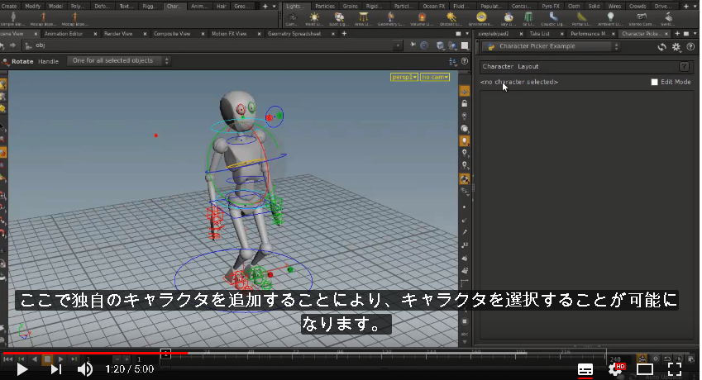The height and width of the screenshot is (380, 702).
Task: Toggle YouTube subtitles button
Action: click(585, 369)
